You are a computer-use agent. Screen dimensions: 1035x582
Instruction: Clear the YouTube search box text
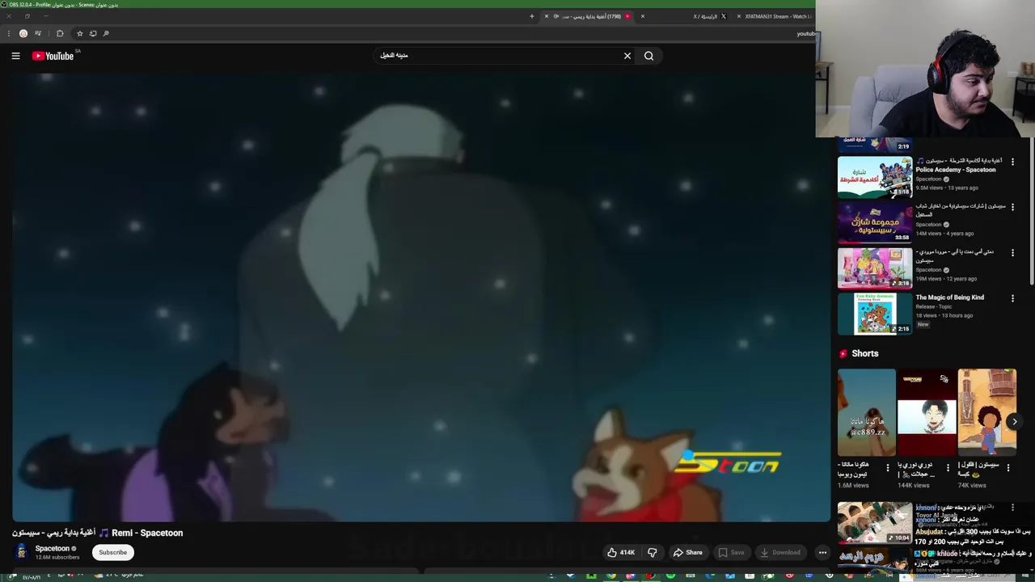point(627,56)
